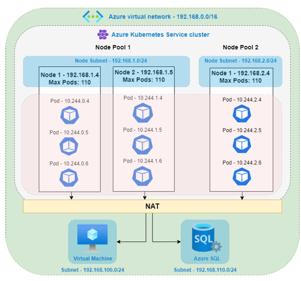This screenshot has height=281, width=301.
Task: Select the pod icon for 10.244.0.5
Action: coord(69,147)
